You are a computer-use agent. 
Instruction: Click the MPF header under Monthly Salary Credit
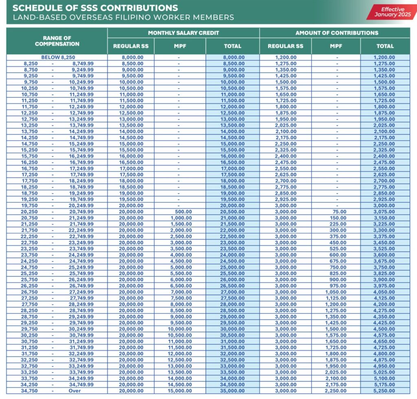point(180,46)
